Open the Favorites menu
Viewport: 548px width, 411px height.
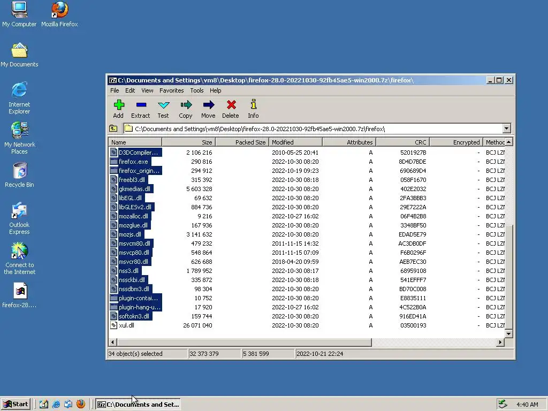(171, 90)
